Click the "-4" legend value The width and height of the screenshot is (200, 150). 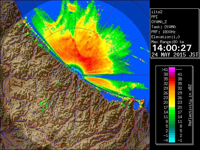click(166, 140)
